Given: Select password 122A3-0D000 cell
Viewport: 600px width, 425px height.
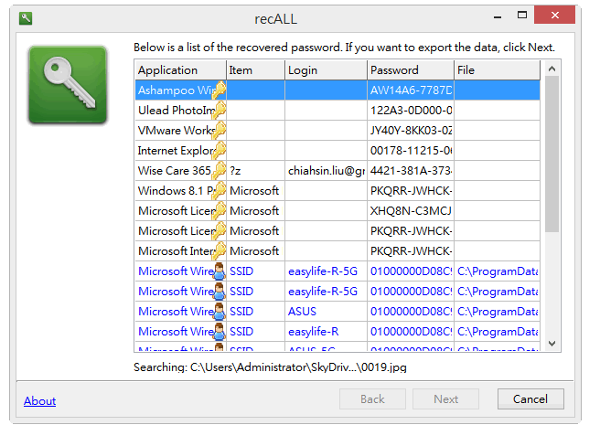Looking at the screenshot, I should pyautogui.click(x=411, y=111).
